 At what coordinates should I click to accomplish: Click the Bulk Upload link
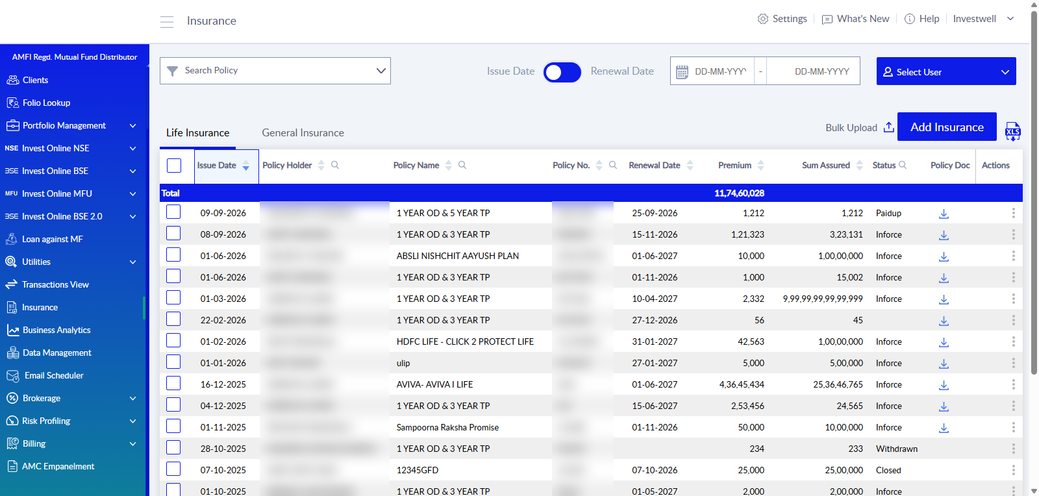coord(851,128)
